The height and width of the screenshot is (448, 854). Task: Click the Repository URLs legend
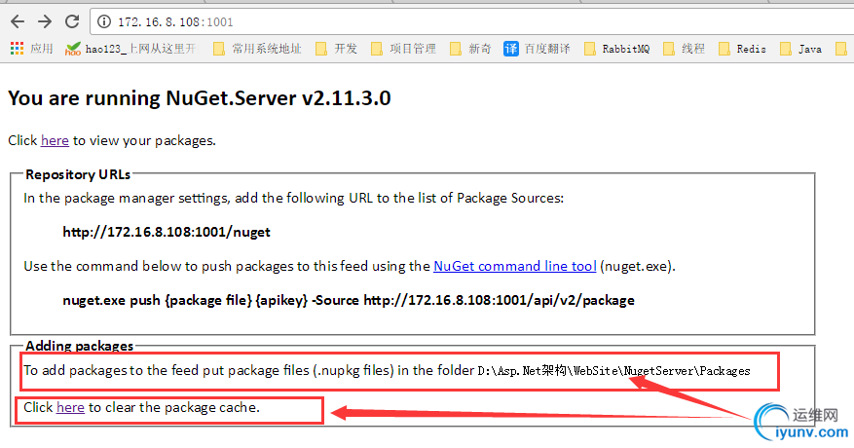tap(78, 174)
